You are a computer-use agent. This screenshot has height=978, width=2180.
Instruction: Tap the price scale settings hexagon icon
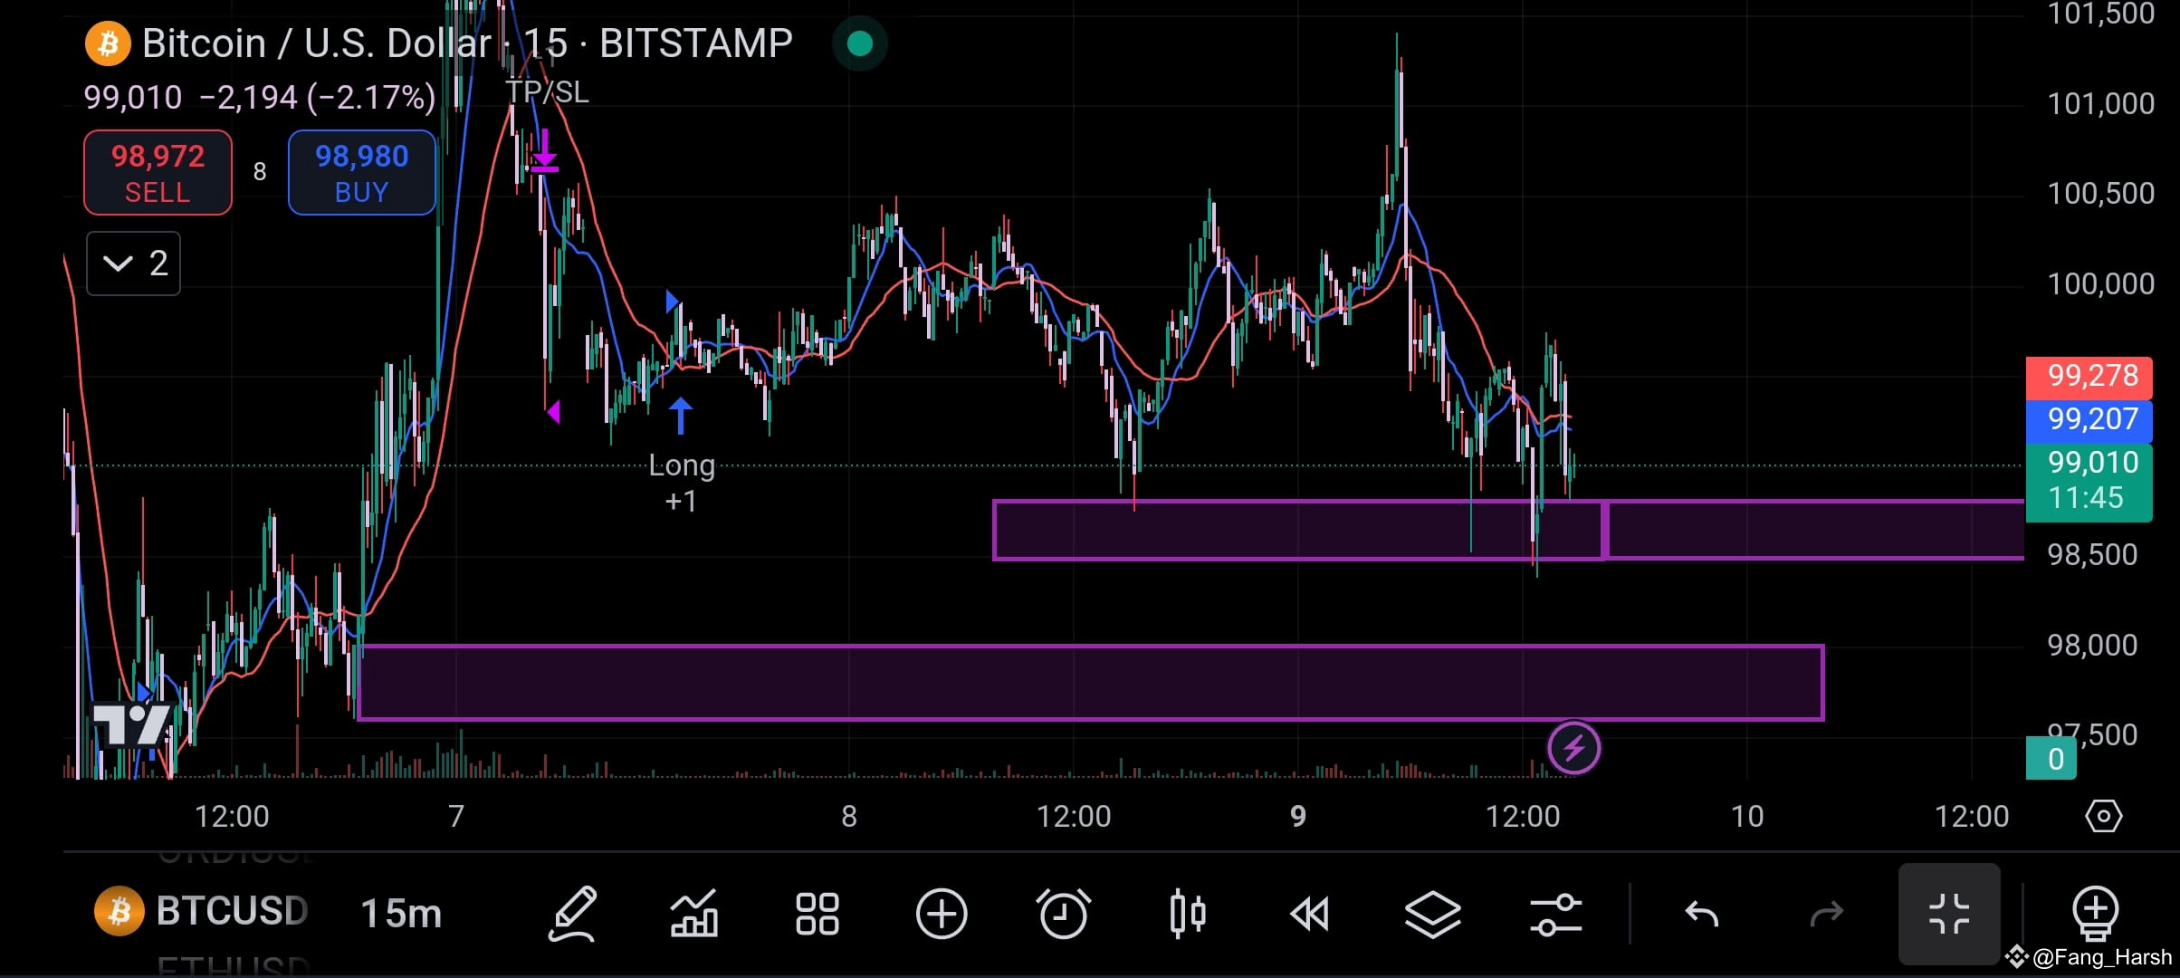click(x=2103, y=816)
